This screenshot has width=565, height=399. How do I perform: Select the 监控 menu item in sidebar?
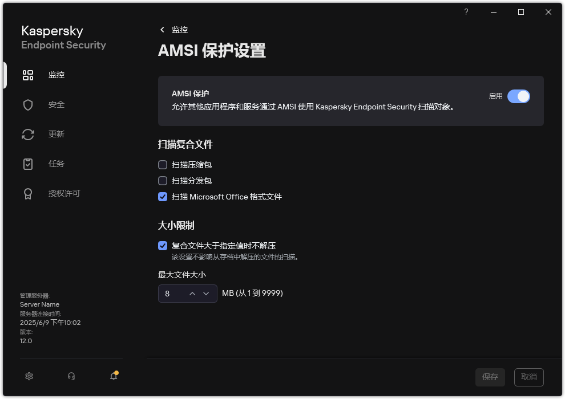(56, 75)
